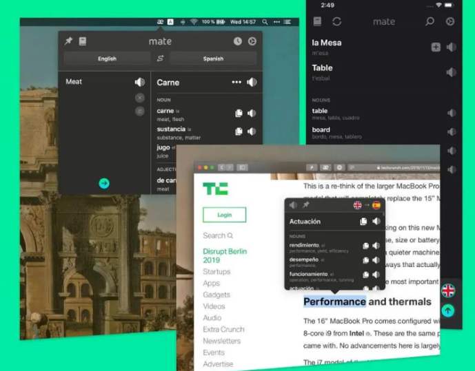
Task: Open Newsletters link in sidebar
Action: pyautogui.click(x=222, y=341)
